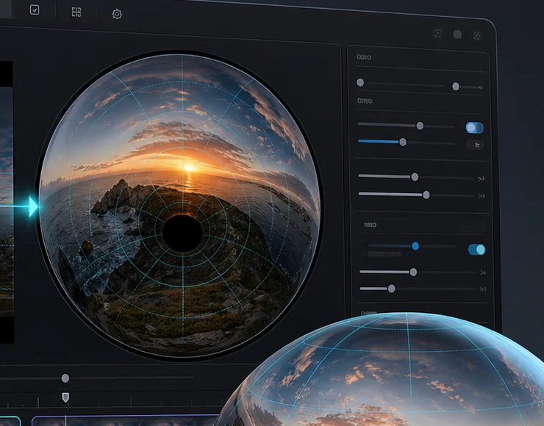Open settings with the gear icon

point(117,14)
